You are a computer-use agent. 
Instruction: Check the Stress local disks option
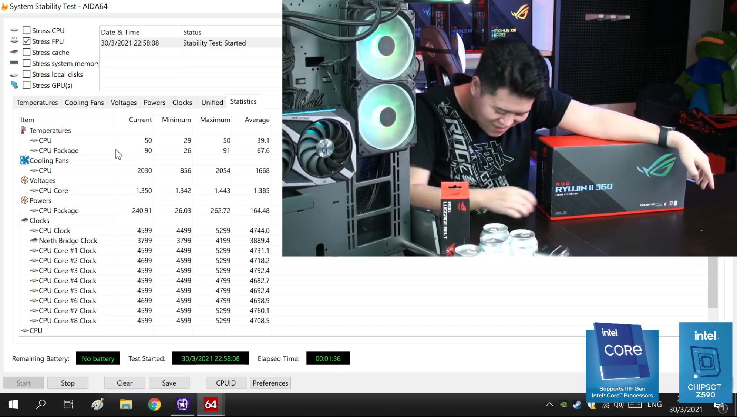pyautogui.click(x=27, y=74)
